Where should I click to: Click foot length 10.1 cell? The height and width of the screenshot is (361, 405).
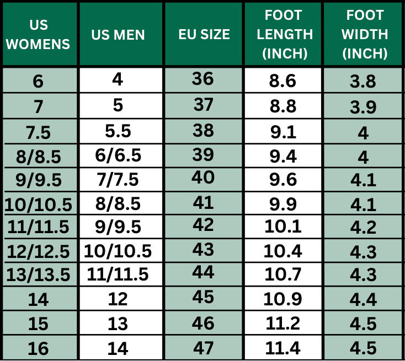tap(283, 227)
